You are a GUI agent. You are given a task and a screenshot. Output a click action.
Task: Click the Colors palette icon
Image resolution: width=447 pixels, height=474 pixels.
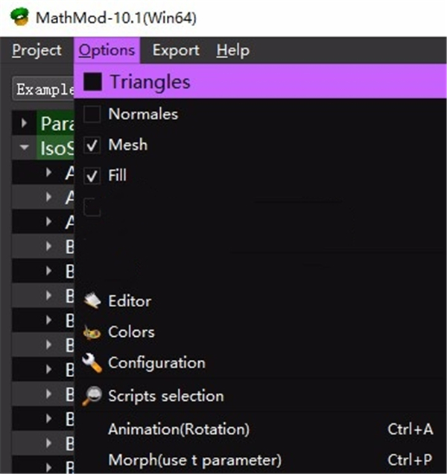coord(92,332)
